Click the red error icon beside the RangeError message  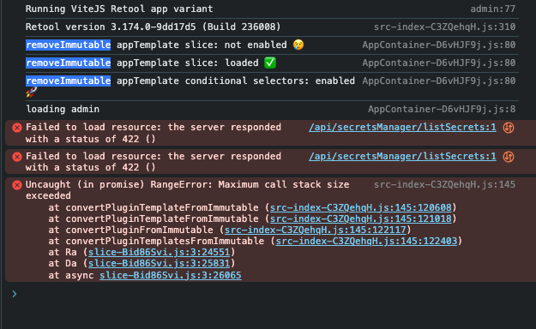17,185
